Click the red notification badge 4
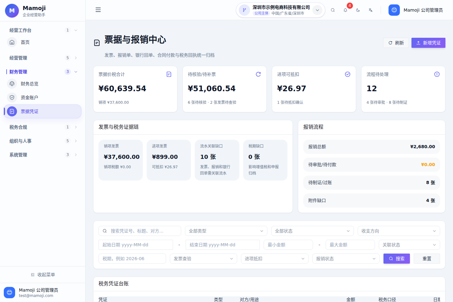Viewport: 453px width, 302px height. (350, 6)
